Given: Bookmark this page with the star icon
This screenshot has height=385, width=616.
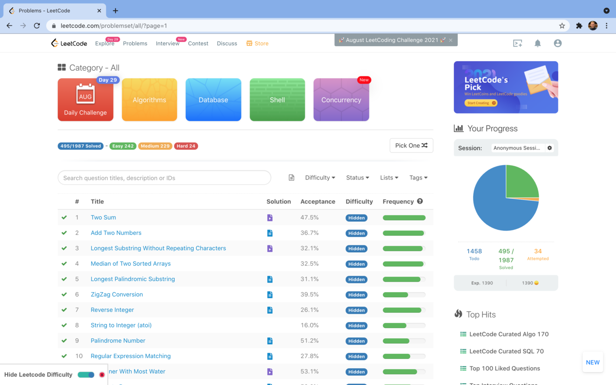Looking at the screenshot, I should (562, 26).
